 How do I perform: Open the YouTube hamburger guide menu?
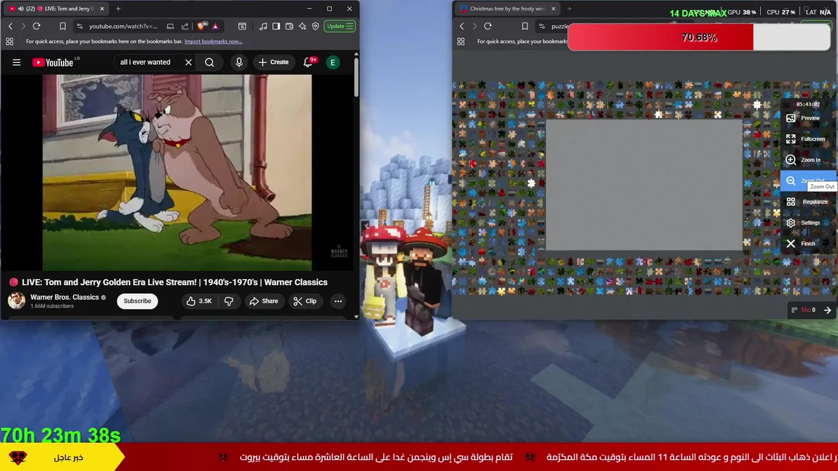point(16,62)
